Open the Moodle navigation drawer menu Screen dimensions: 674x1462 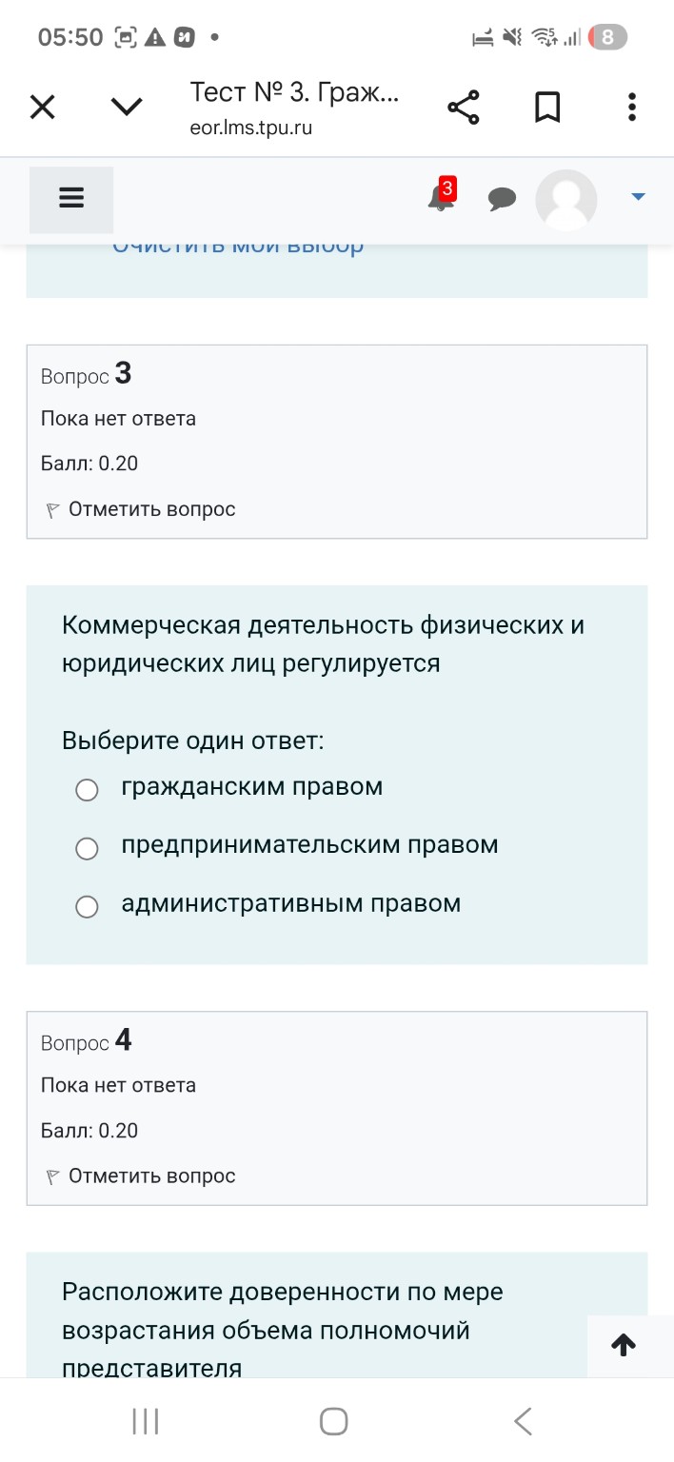tap(71, 199)
